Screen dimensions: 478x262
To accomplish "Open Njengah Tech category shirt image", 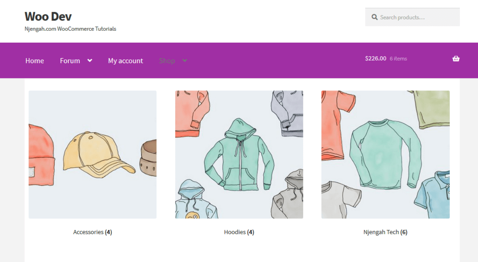I will [386, 154].
